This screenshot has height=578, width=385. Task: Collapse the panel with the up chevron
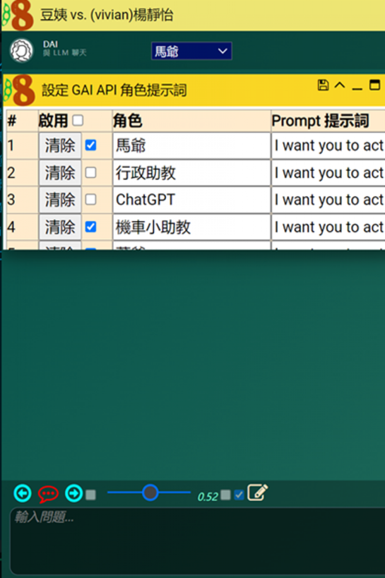[x=340, y=85]
